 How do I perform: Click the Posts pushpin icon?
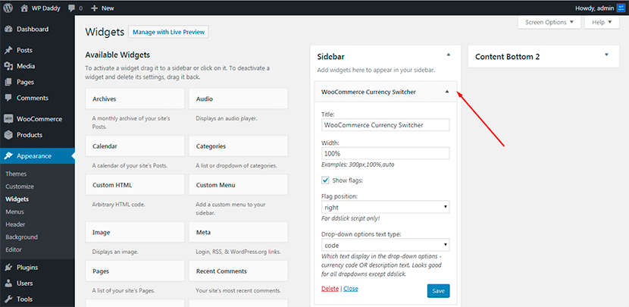point(8,50)
